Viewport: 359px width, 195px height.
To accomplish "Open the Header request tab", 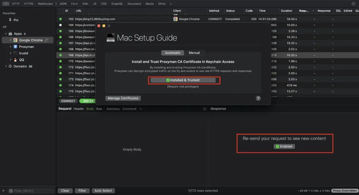I will coord(78,109).
